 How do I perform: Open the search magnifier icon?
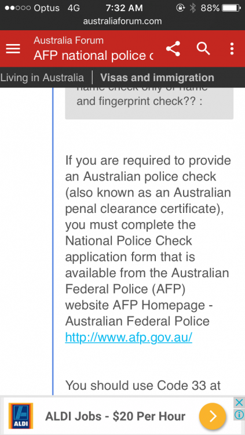(203, 49)
